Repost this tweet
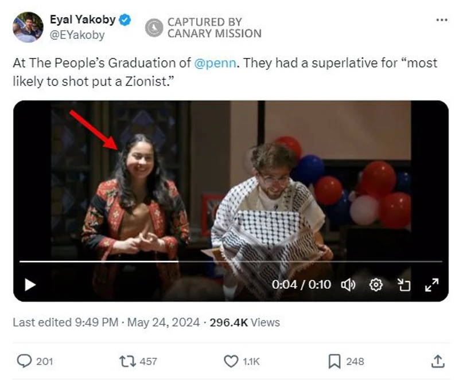Screen dimensions: 459x380 126,361
